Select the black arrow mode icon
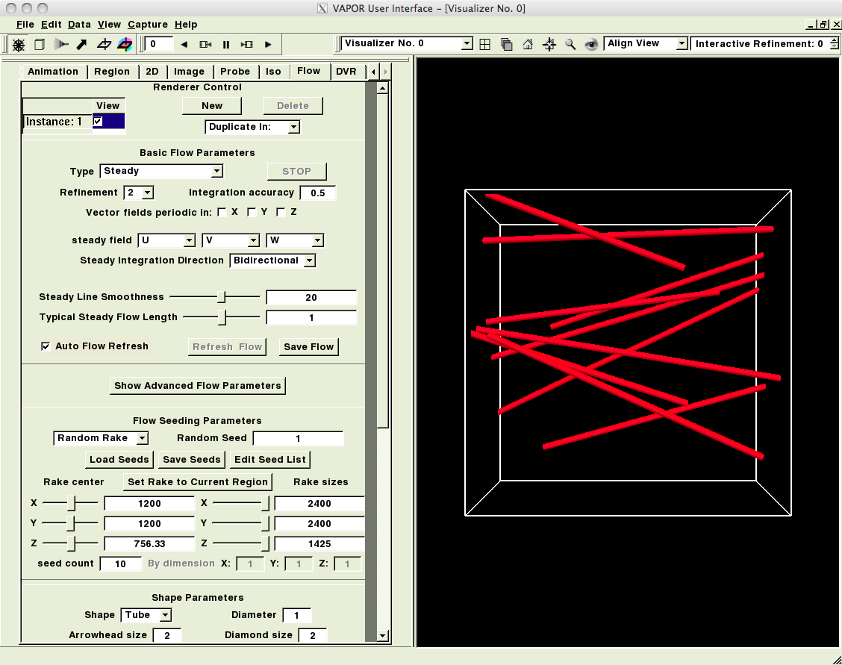Viewport: 842px width, 665px height. (x=81, y=45)
